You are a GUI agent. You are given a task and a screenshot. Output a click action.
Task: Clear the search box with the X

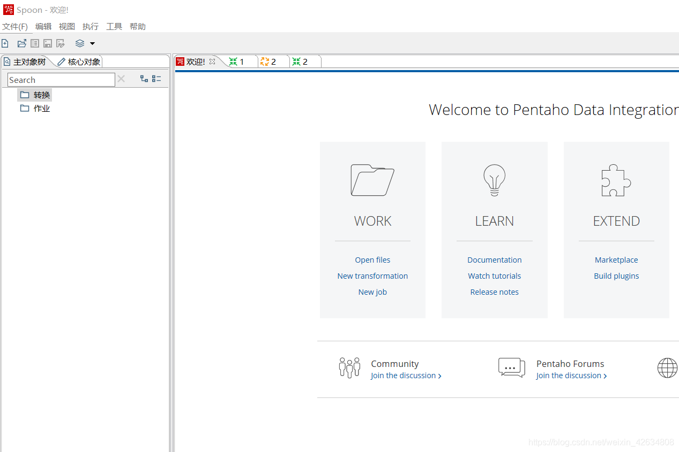[x=121, y=79]
